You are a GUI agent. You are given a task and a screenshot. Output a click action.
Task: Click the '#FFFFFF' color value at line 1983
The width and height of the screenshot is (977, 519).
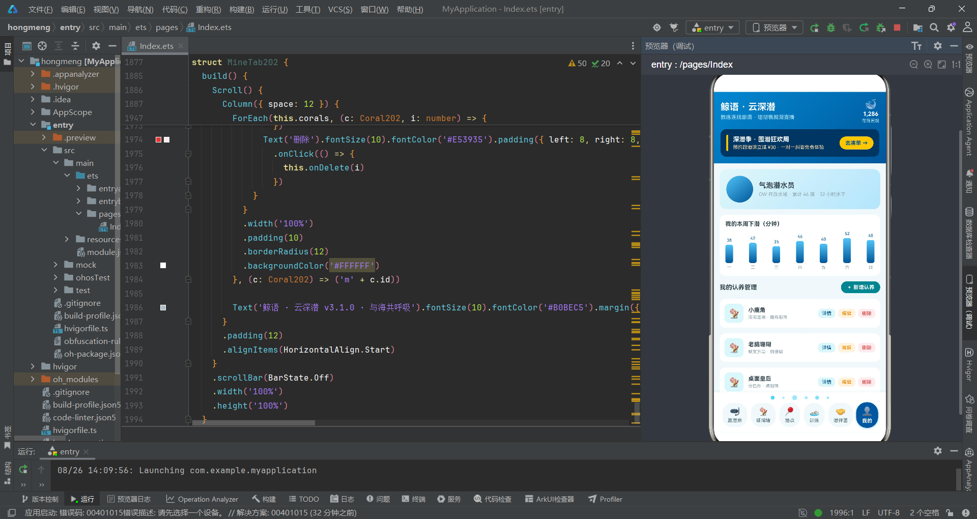352,266
